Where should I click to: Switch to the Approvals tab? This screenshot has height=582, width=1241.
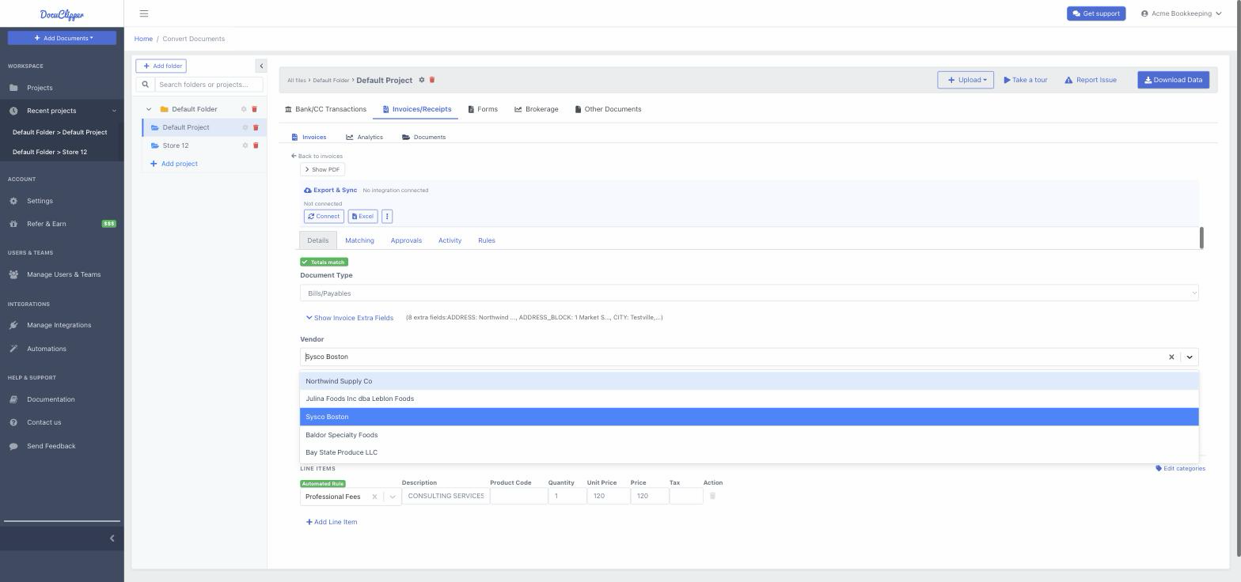[406, 240]
